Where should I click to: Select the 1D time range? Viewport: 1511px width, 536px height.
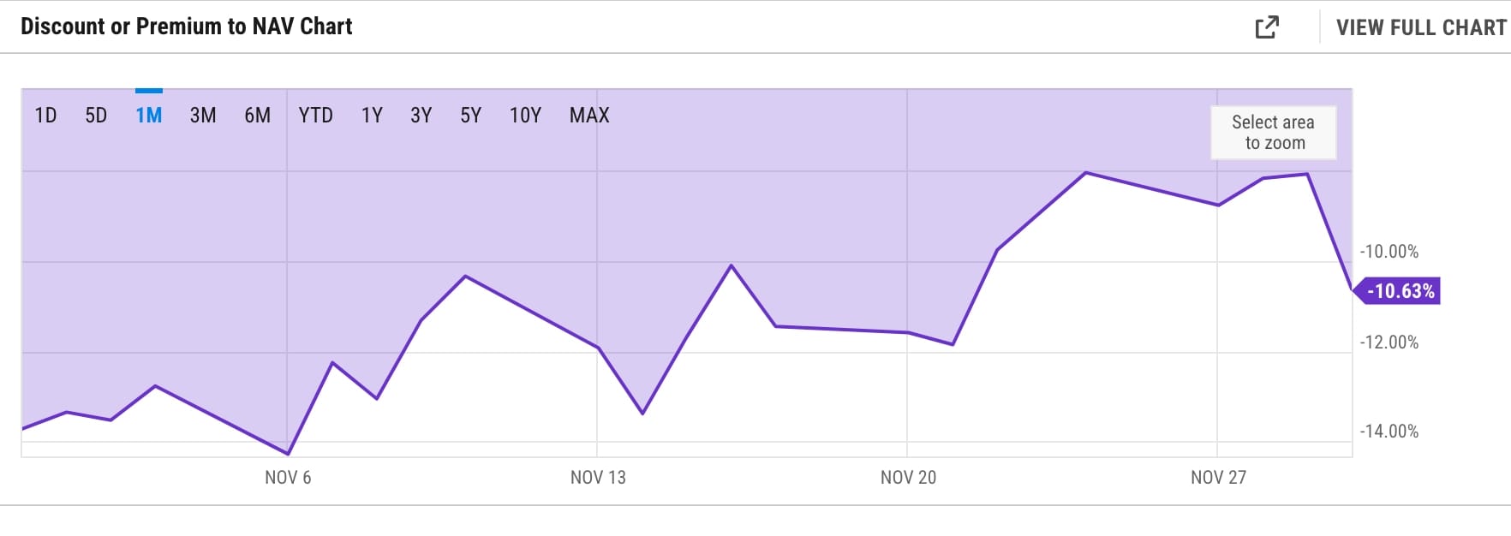click(45, 115)
